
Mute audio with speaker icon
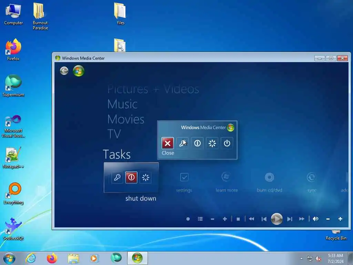coord(316,219)
